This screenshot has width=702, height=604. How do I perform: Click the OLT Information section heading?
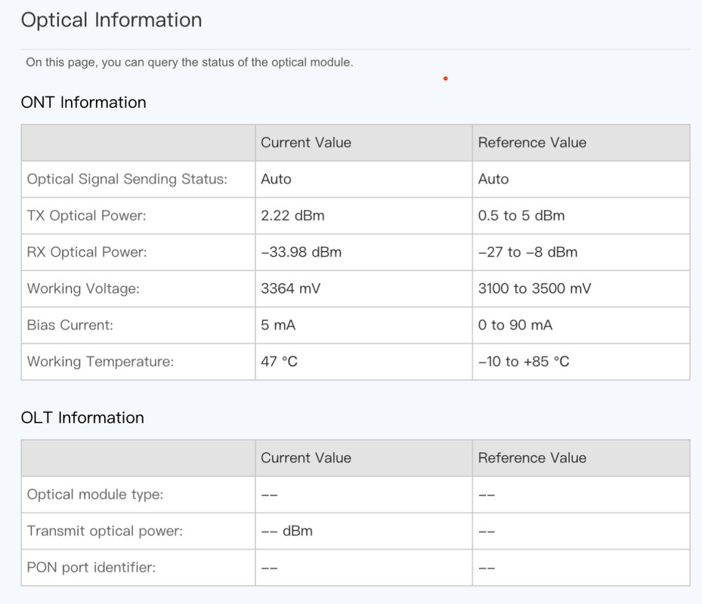82,418
